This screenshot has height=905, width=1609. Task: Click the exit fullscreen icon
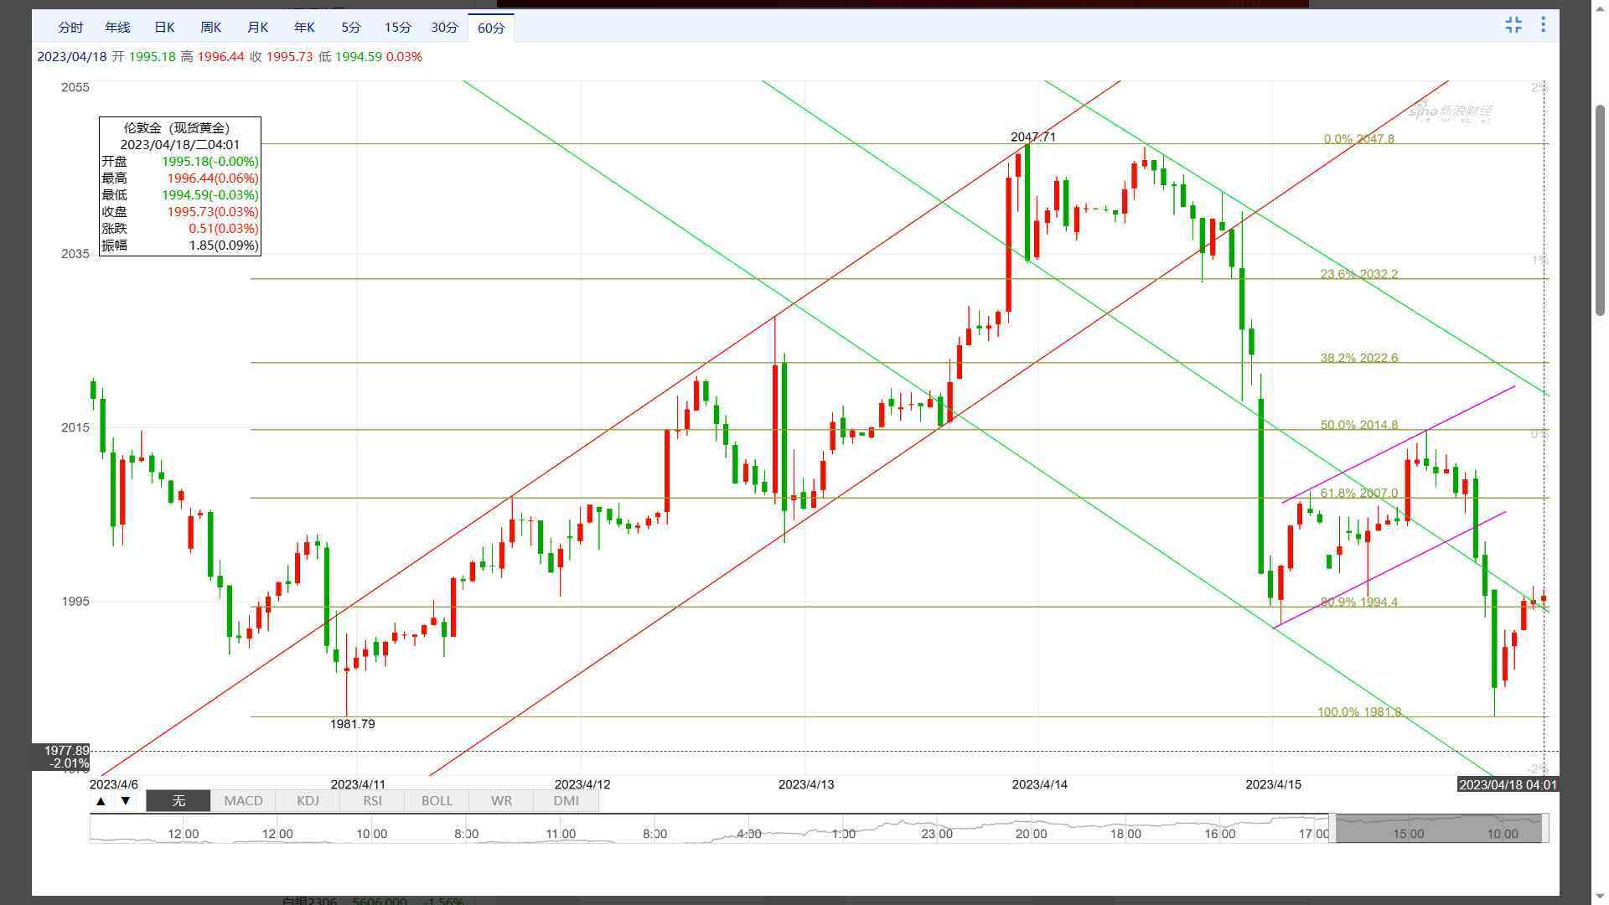point(1513,25)
